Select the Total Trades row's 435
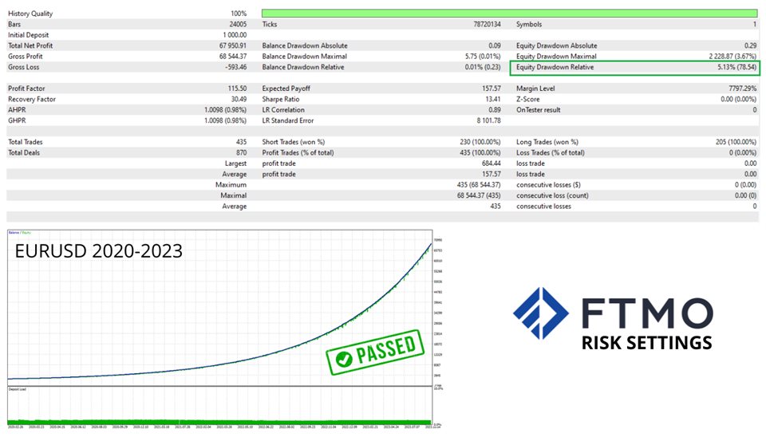This screenshot has width=766, height=437. (241, 142)
